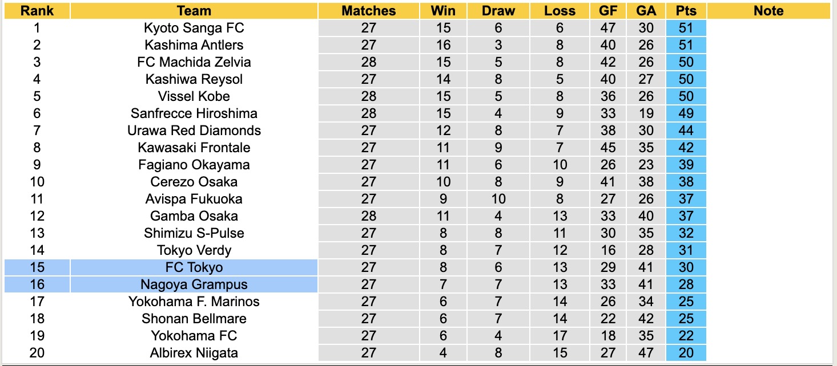Click Kyoto Sanga FC's 51 points cell
Screen dimensions: 837x366
click(686, 28)
